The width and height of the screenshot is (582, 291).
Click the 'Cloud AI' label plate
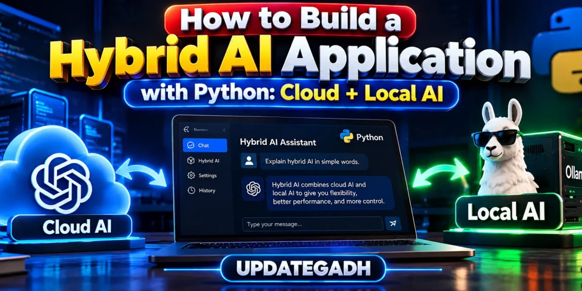click(x=69, y=227)
